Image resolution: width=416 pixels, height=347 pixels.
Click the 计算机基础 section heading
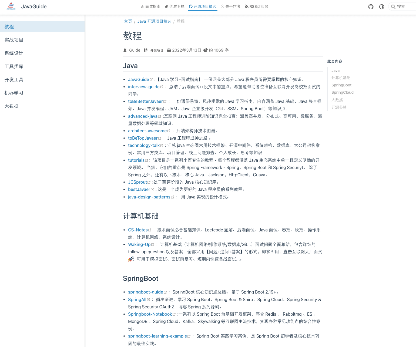141,216
